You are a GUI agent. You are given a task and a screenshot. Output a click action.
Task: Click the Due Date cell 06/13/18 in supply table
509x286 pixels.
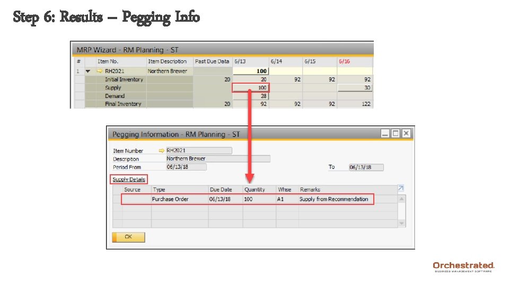point(225,199)
